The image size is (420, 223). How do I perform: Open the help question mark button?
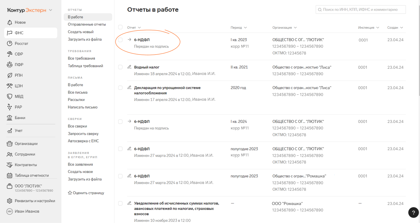tap(413, 212)
